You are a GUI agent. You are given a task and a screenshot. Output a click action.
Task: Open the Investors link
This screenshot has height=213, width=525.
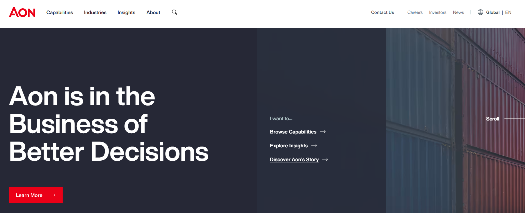pyautogui.click(x=438, y=12)
